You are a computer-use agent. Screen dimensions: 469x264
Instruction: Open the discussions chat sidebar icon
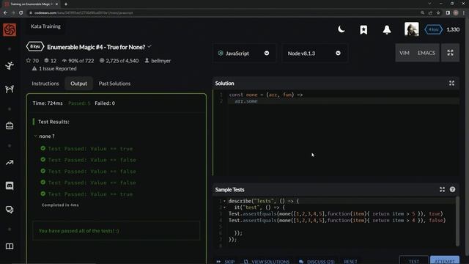pos(10,210)
